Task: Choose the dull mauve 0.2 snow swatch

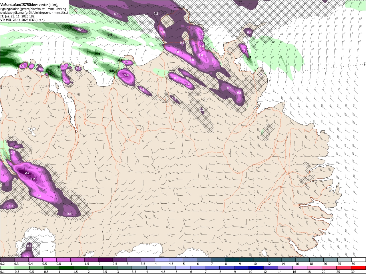Action: [7, 260]
